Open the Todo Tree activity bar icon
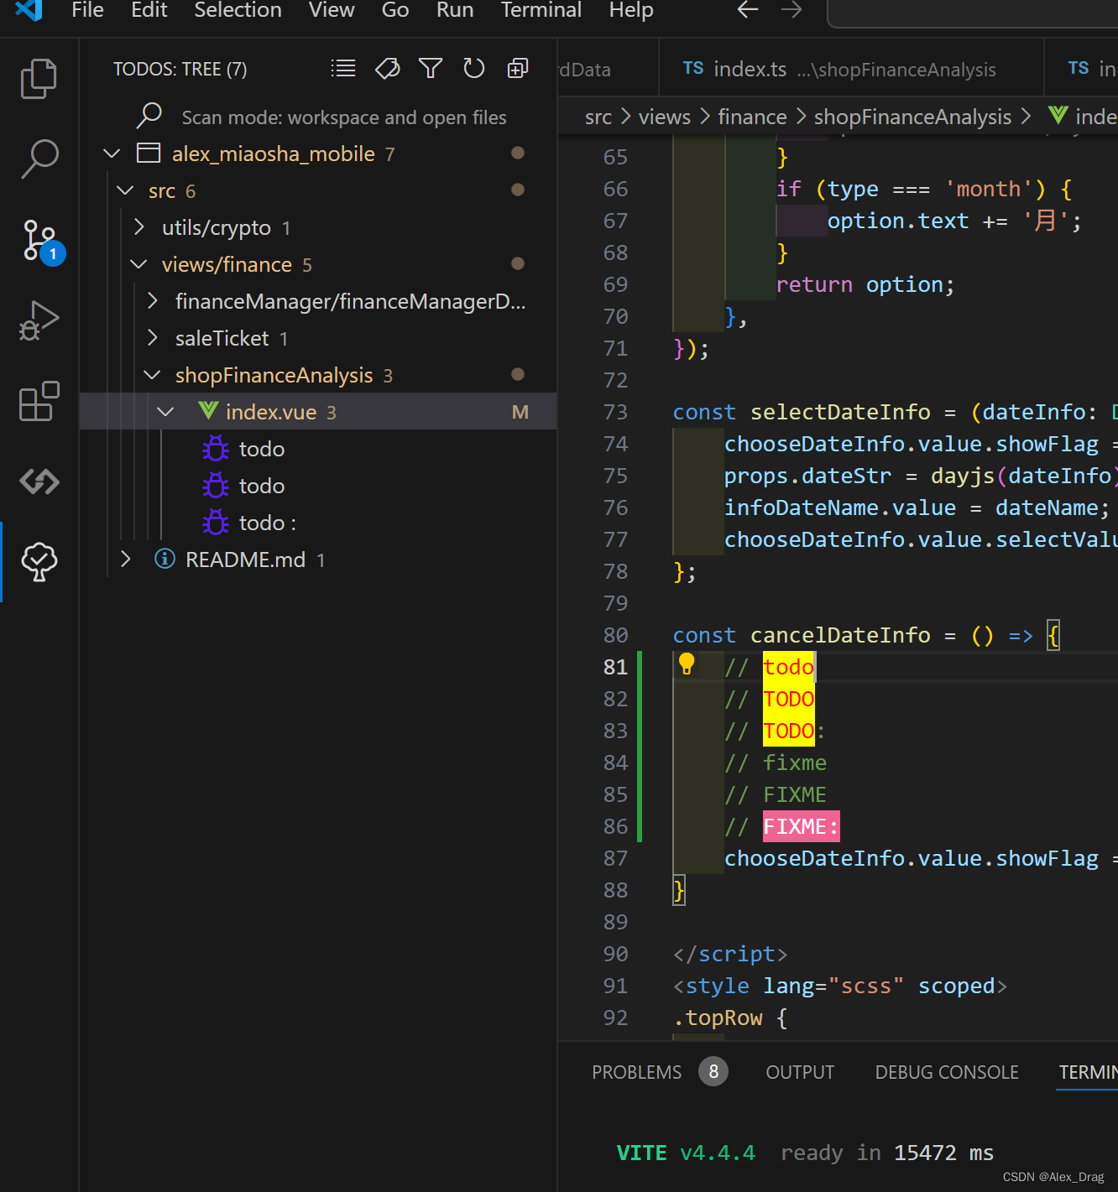Image resolution: width=1118 pixels, height=1192 pixels. point(39,561)
